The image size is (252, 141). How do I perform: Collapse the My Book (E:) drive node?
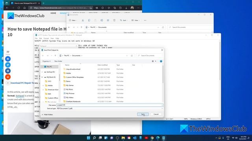point(42,77)
